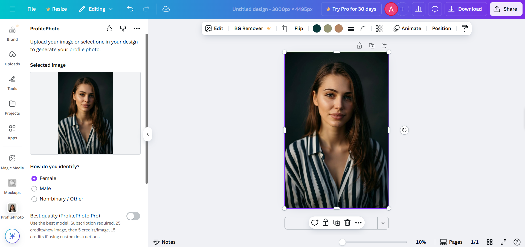Click the dark green color swatch
Viewport: 525px width, 247px height.
[x=317, y=28]
